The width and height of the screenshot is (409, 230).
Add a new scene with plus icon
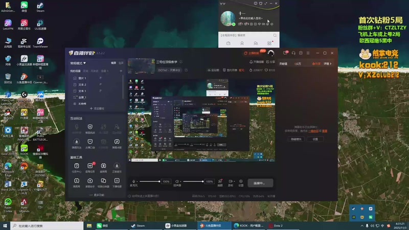pyautogui.click(x=121, y=71)
